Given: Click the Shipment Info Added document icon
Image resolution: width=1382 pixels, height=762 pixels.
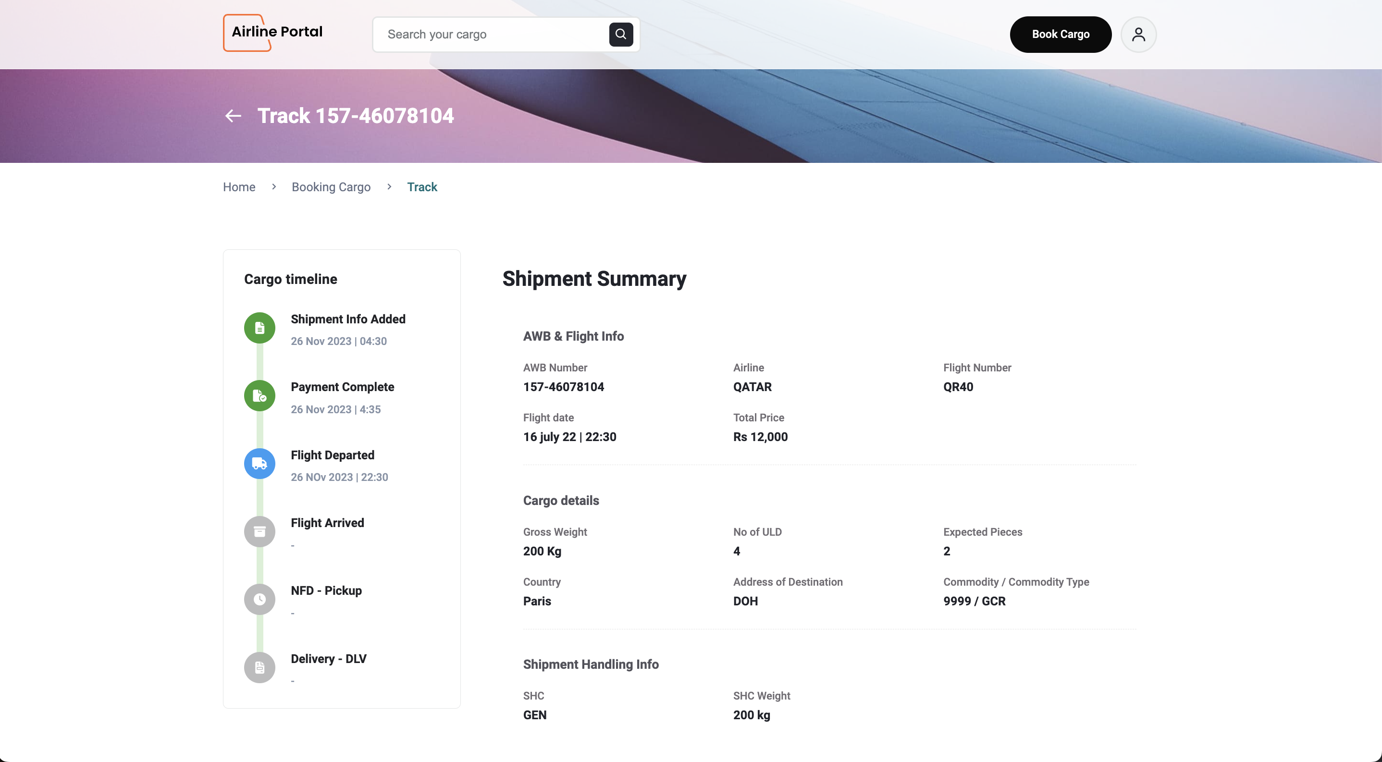Looking at the screenshot, I should coord(259,328).
